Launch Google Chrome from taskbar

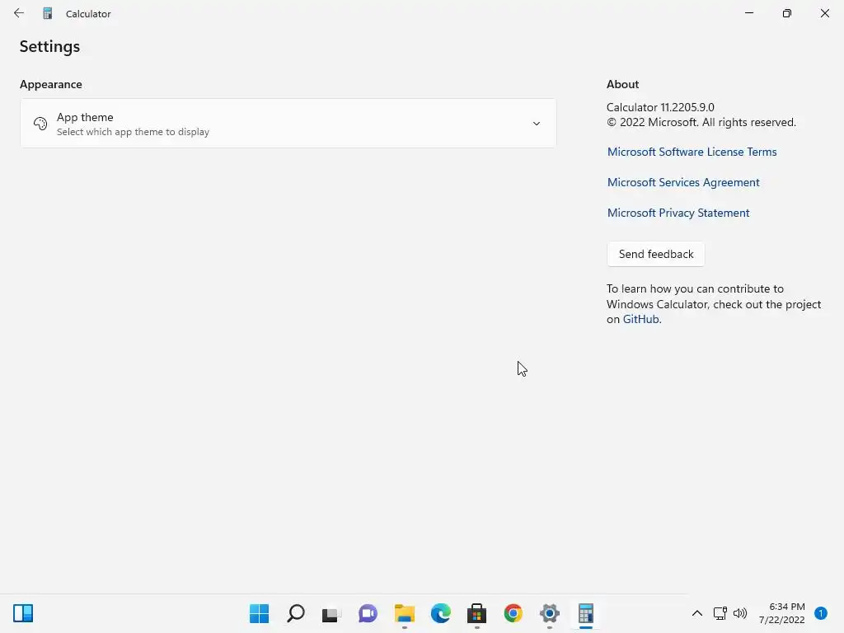[x=513, y=613]
